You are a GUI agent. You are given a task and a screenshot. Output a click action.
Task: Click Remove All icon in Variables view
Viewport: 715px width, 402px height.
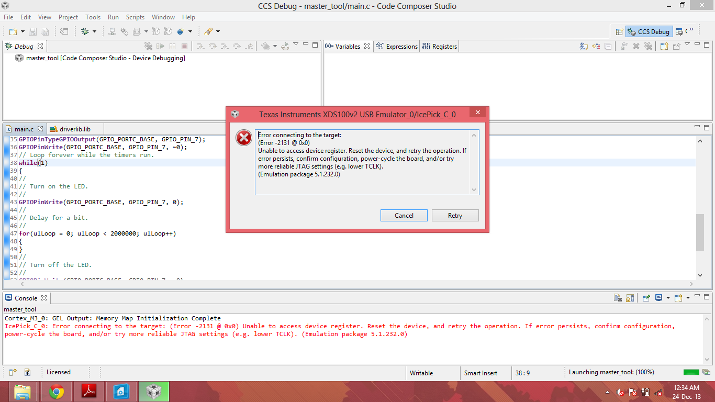click(x=648, y=46)
